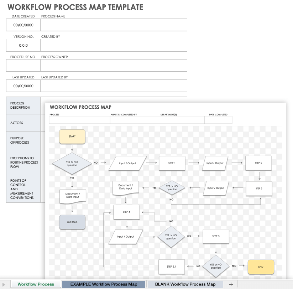Select Points of Control and Measurement cell

tap(23, 189)
